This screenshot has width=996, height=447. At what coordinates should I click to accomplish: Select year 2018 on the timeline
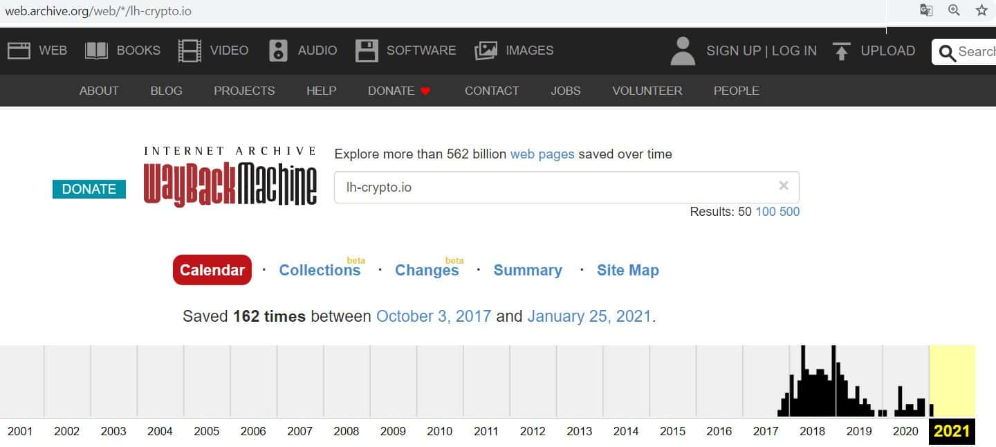point(812,432)
